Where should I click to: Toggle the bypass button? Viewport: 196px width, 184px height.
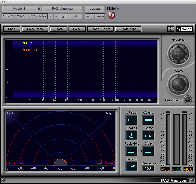tap(95, 9)
